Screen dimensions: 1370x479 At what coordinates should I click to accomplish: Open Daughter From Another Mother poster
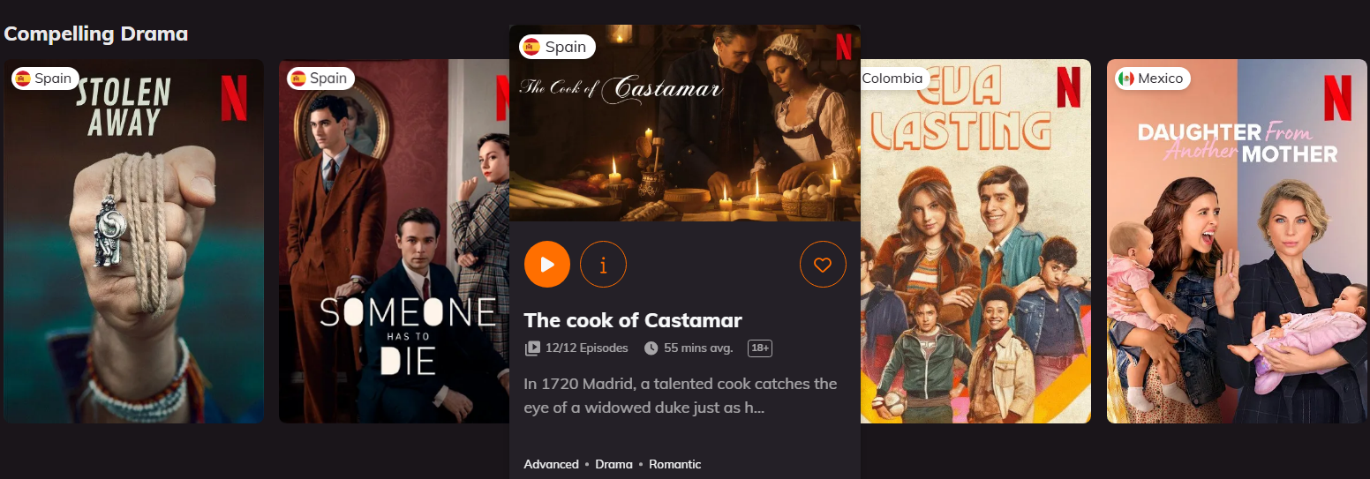1237,241
